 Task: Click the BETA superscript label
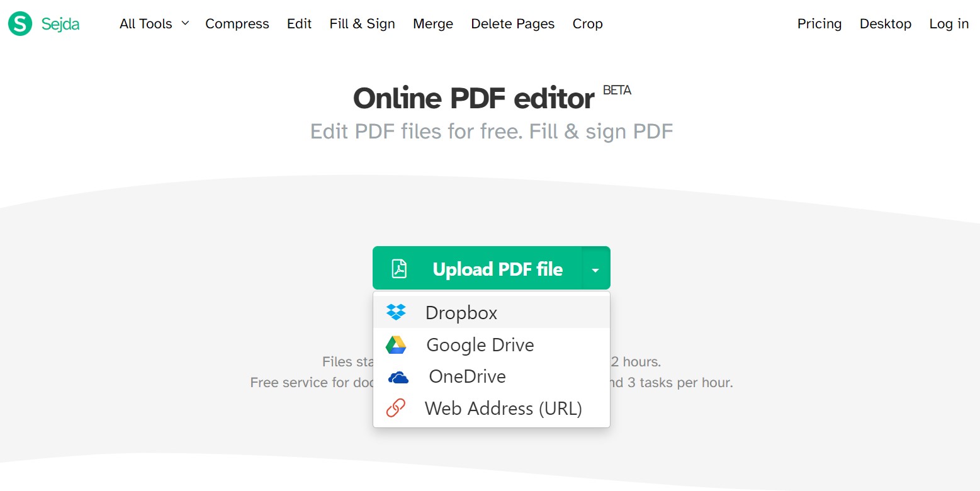tap(617, 90)
